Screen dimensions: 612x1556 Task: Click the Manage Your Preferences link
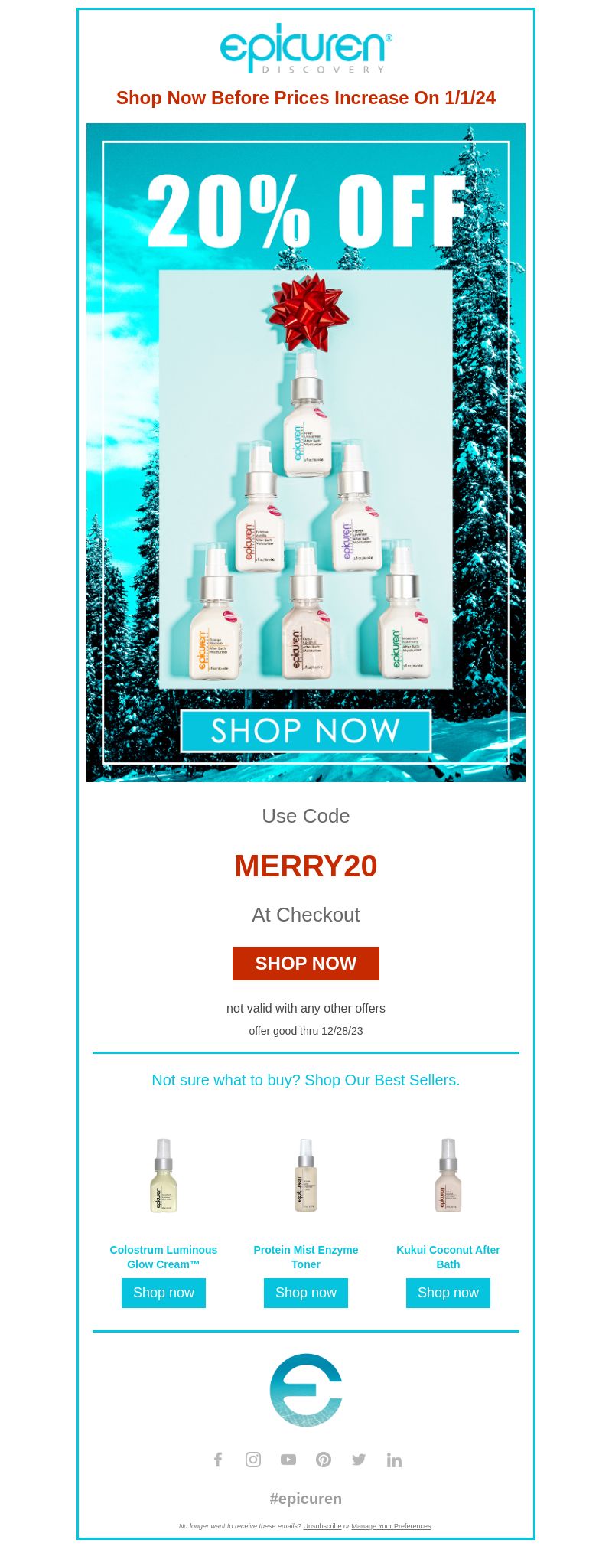coord(391,1526)
